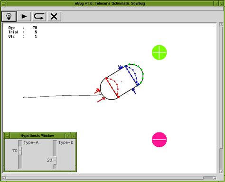
Task: Open the Hypothesis Window menu button
Action: pyautogui.click(x=7, y=136)
